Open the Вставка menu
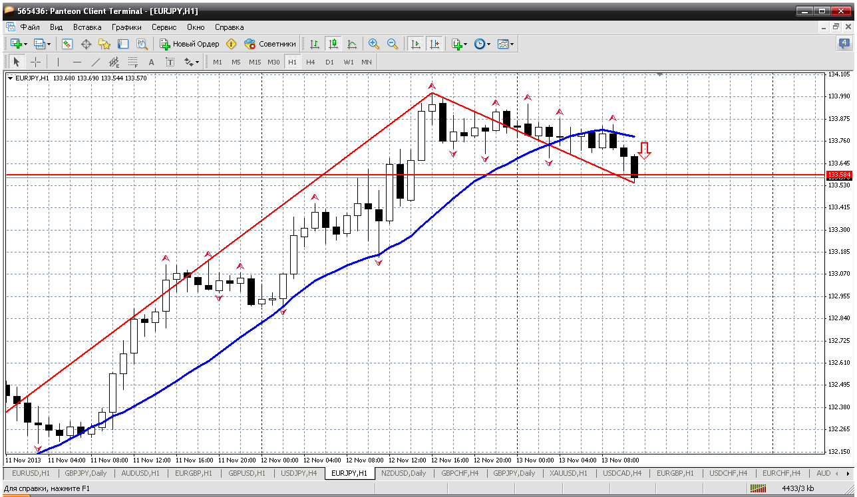The width and height of the screenshot is (857, 497). [87, 27]
